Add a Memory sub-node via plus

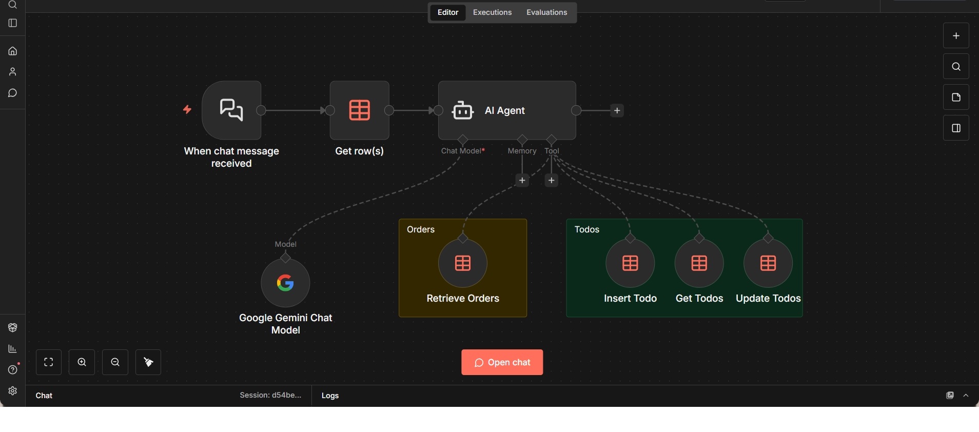tap(522, 181)
